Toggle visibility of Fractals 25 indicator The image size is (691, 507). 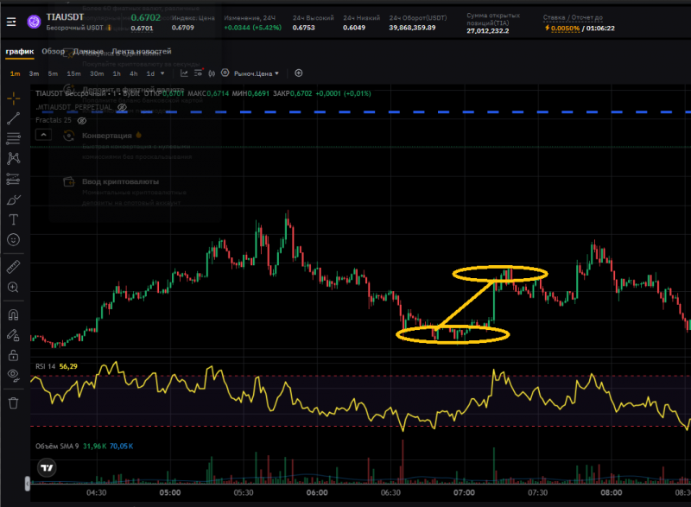[x=82, y=120]
